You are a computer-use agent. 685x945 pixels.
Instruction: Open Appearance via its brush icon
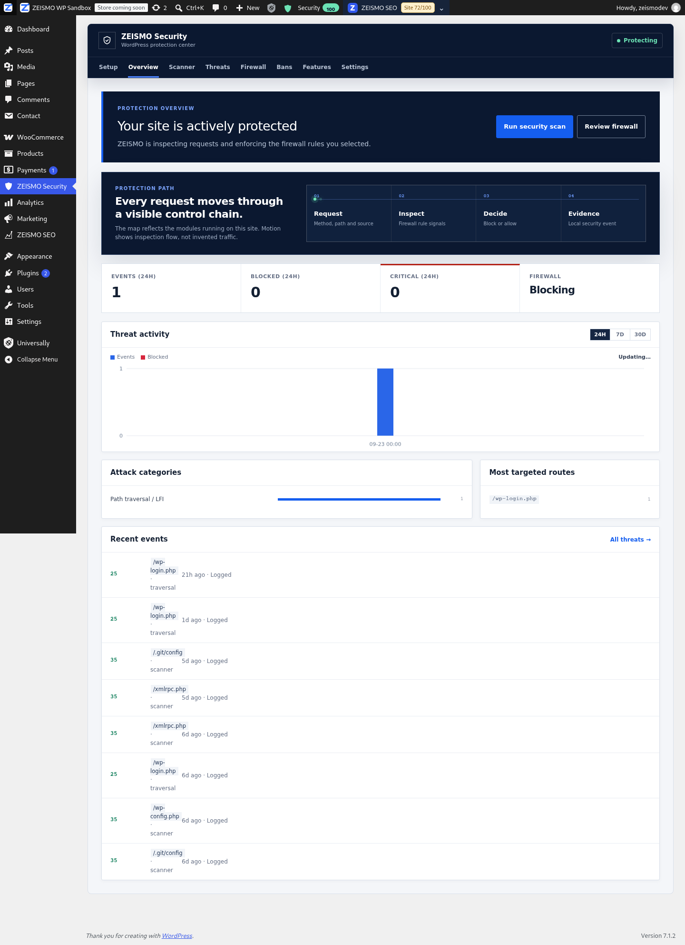[9, 256]
